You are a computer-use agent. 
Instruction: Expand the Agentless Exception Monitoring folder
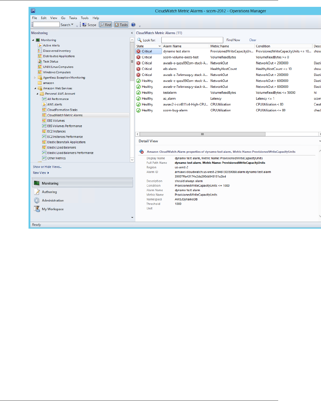click(35, 78)
